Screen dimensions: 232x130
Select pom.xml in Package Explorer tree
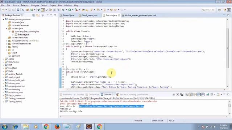pos(16,56)
